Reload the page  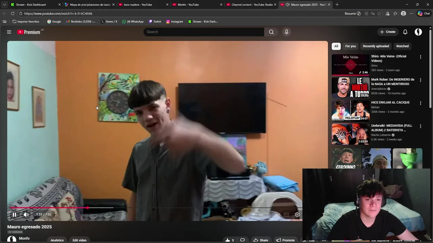(13, 13)
